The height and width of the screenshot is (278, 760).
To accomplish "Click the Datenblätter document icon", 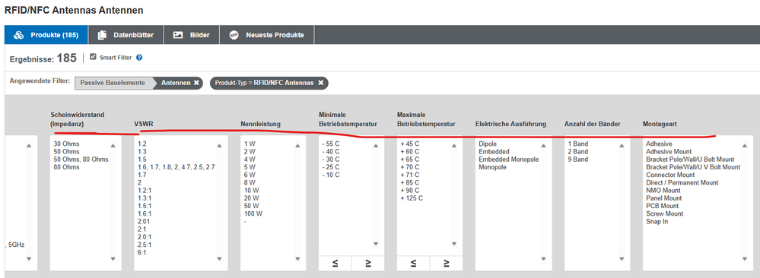I will pyautogui.click(x=102, y=35).
